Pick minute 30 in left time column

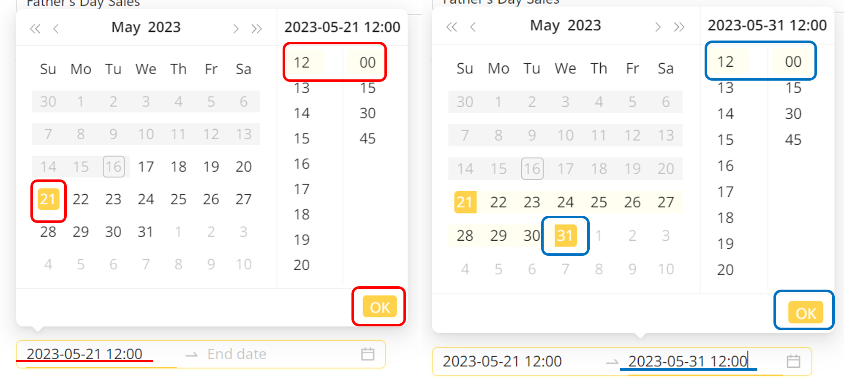(x=368, y=113)
